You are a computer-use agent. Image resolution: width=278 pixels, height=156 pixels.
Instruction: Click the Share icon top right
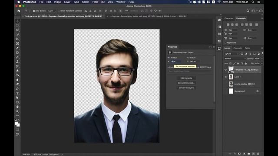[x=261, y=11]
